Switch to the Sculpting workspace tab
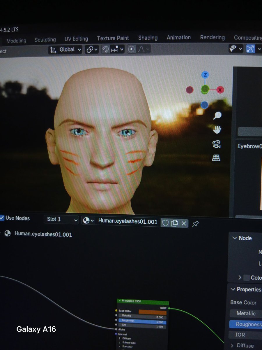This screenshot has height=350, width=262. (45, 40)
